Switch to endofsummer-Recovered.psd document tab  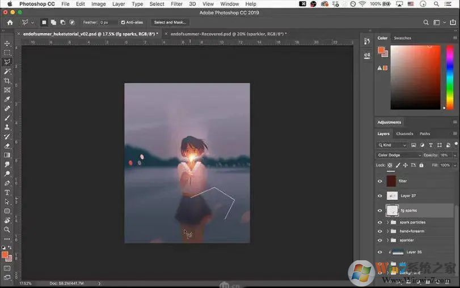[229, 34]
